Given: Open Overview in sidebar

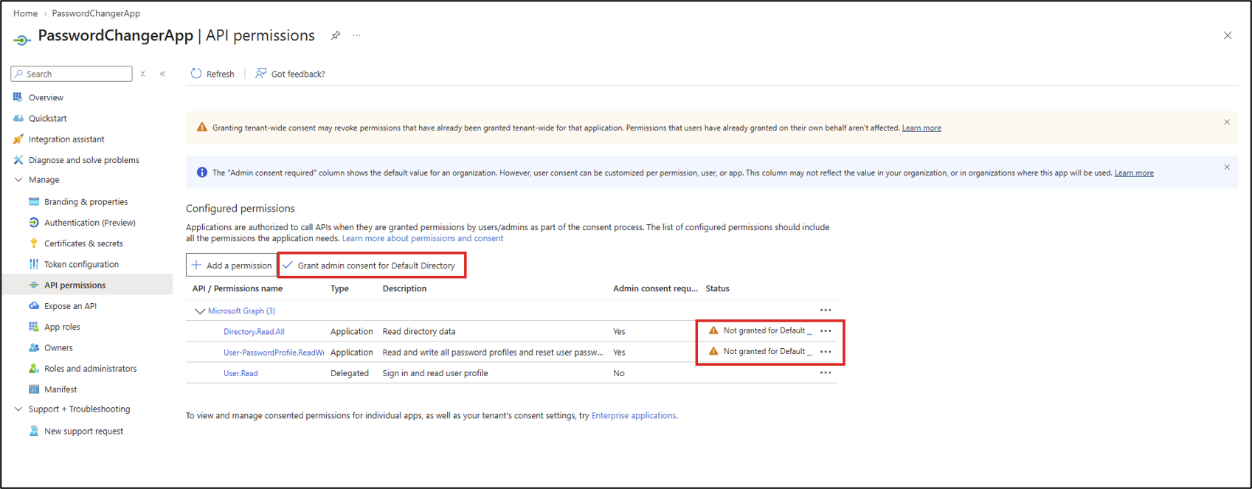Looking at the screenshot, I should coord(46,97).
